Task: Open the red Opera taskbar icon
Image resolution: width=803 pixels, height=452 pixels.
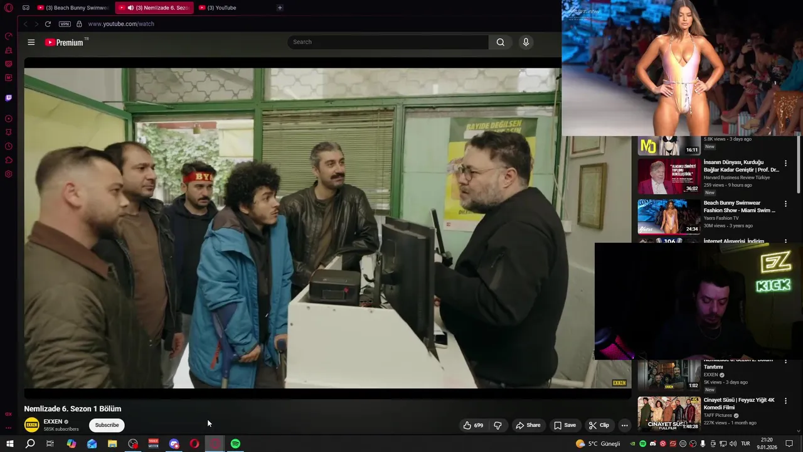Action: pos(194,444)
